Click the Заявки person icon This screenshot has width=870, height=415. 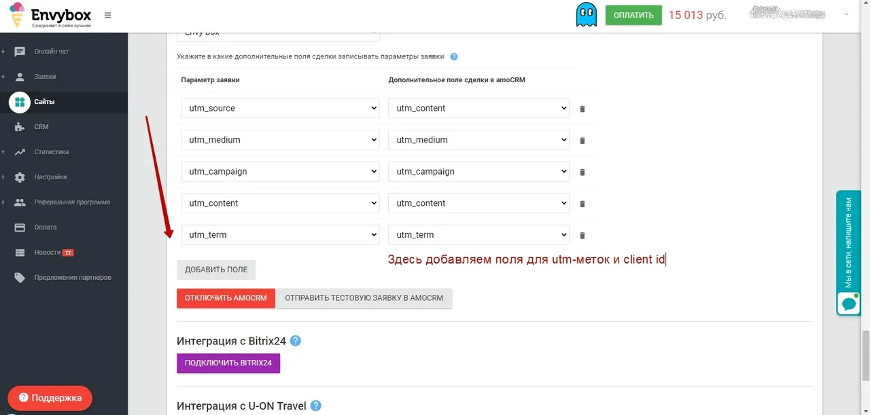tap(20, 77)
